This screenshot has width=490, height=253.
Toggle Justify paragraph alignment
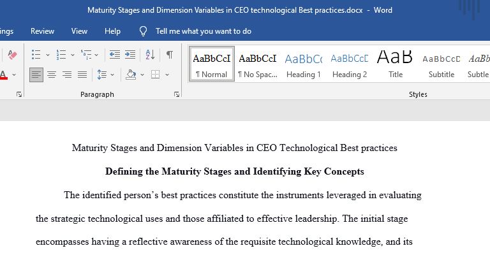82,75
